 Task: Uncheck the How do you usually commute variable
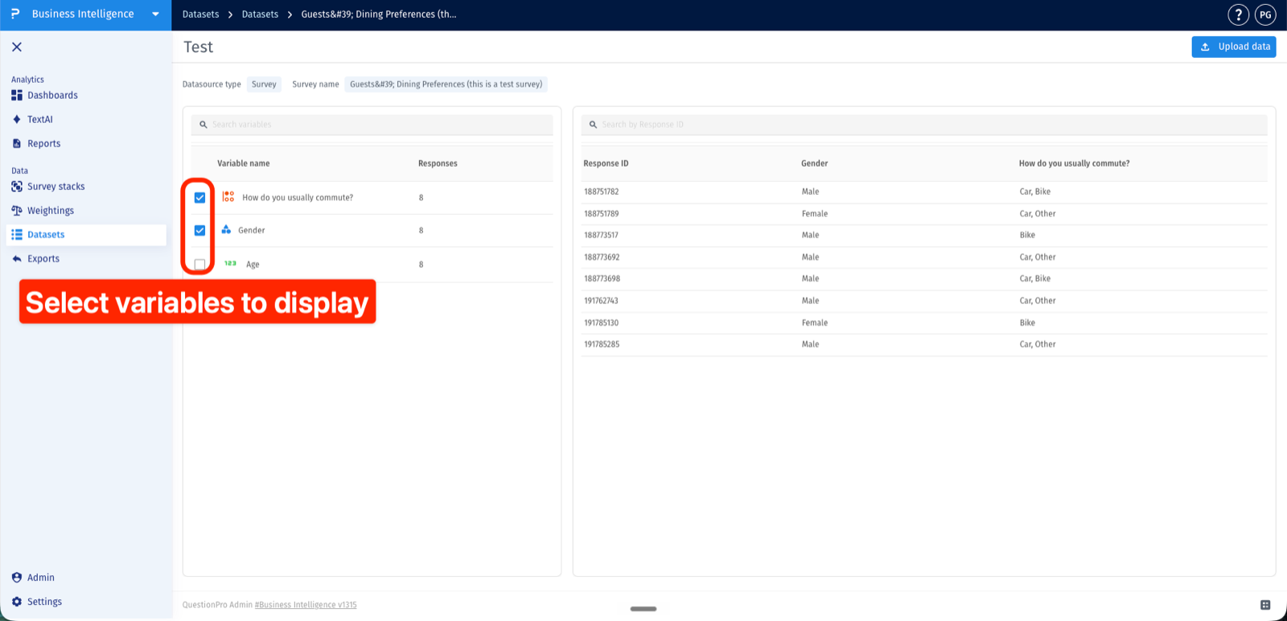pos(199,197)
